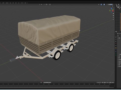121x90 pixels.
Task: Click the red X axis on navigation gizmo
Action: (x=113, y=11)
